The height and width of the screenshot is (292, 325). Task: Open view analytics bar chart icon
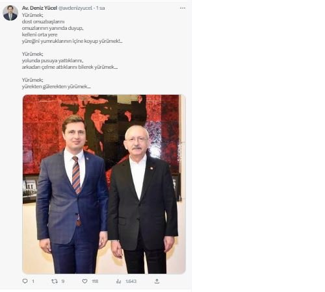point(118,281)
